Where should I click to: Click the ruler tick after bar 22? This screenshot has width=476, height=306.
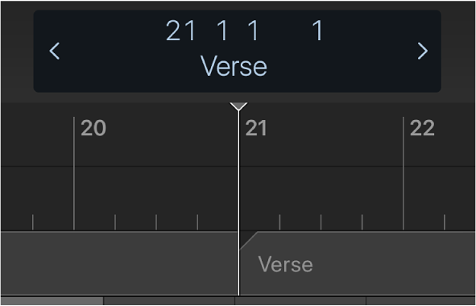click(445, 222)
